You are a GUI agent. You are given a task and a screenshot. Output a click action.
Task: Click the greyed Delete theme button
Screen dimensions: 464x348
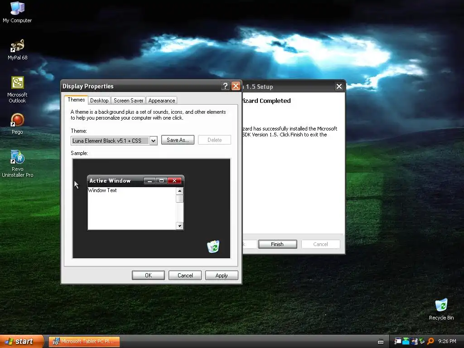214,140
